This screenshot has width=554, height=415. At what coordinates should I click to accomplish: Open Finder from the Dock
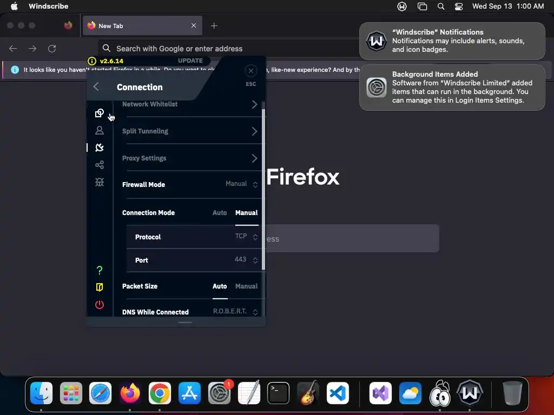click(x=41, y=393)
